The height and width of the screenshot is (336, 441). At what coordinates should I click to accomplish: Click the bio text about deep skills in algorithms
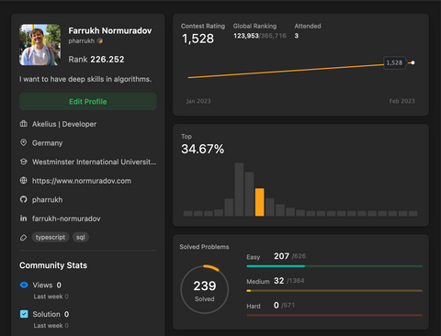(x=85, y=79)
